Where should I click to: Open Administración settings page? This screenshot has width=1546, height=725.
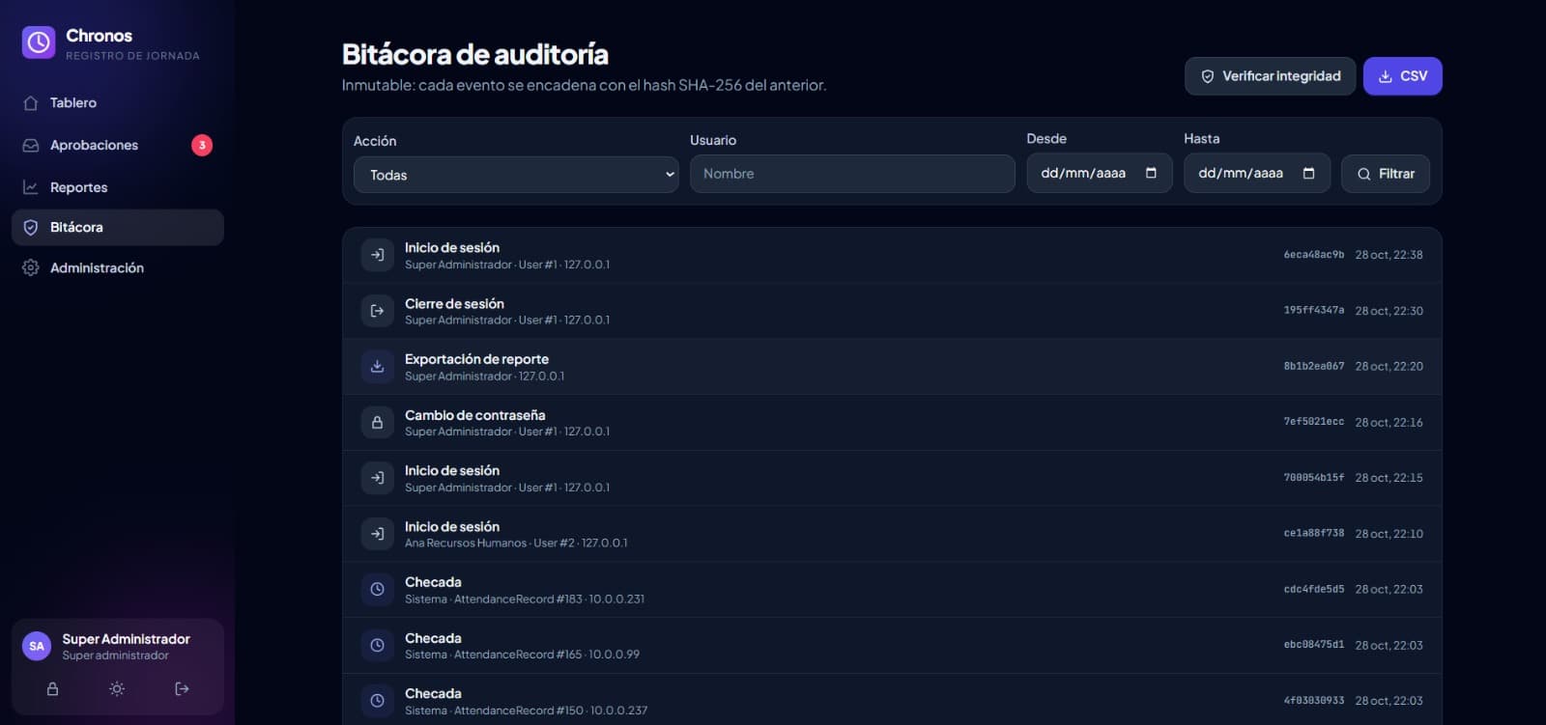click(x=118, y=268)
